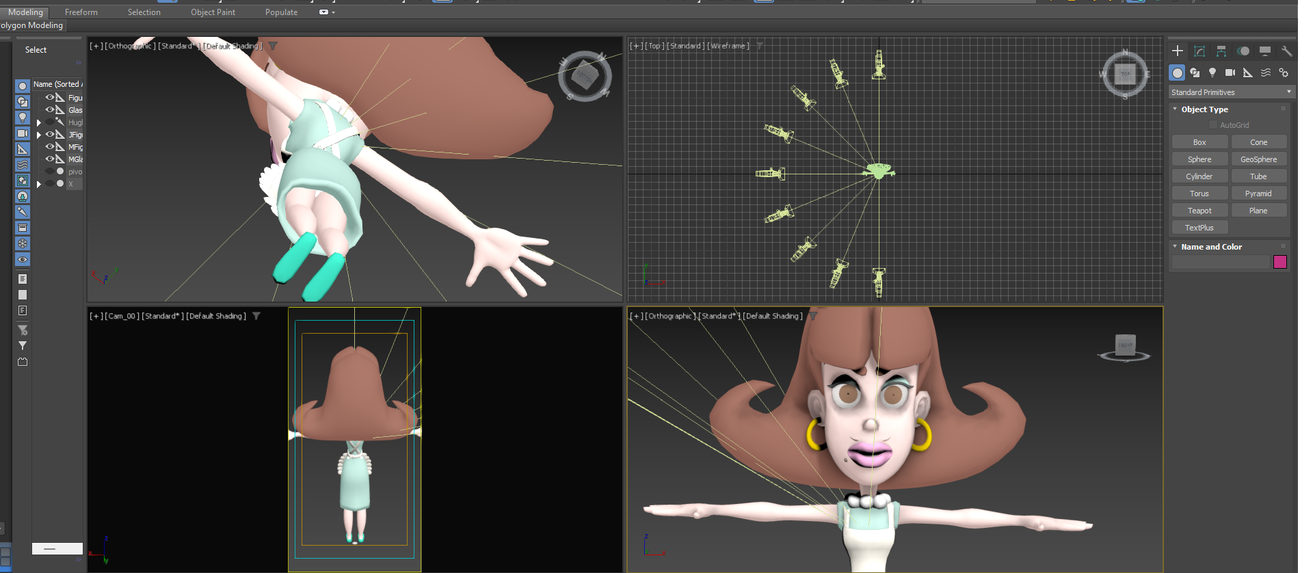Toggle Display Frozen Objects filter
The width and height of the screenshot is (1313, 573).
[23, 243]
